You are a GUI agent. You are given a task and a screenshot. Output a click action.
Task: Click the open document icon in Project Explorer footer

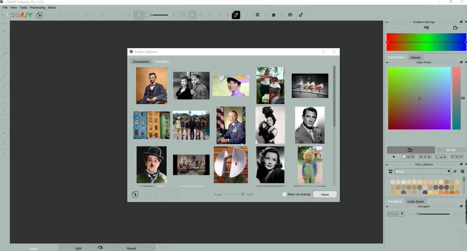[x=135, y=194]
